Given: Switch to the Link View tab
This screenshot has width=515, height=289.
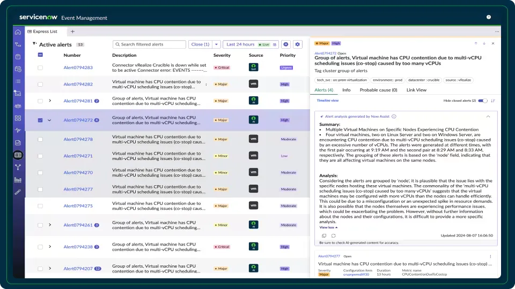Looking at the screenshot, I should 416,90.
